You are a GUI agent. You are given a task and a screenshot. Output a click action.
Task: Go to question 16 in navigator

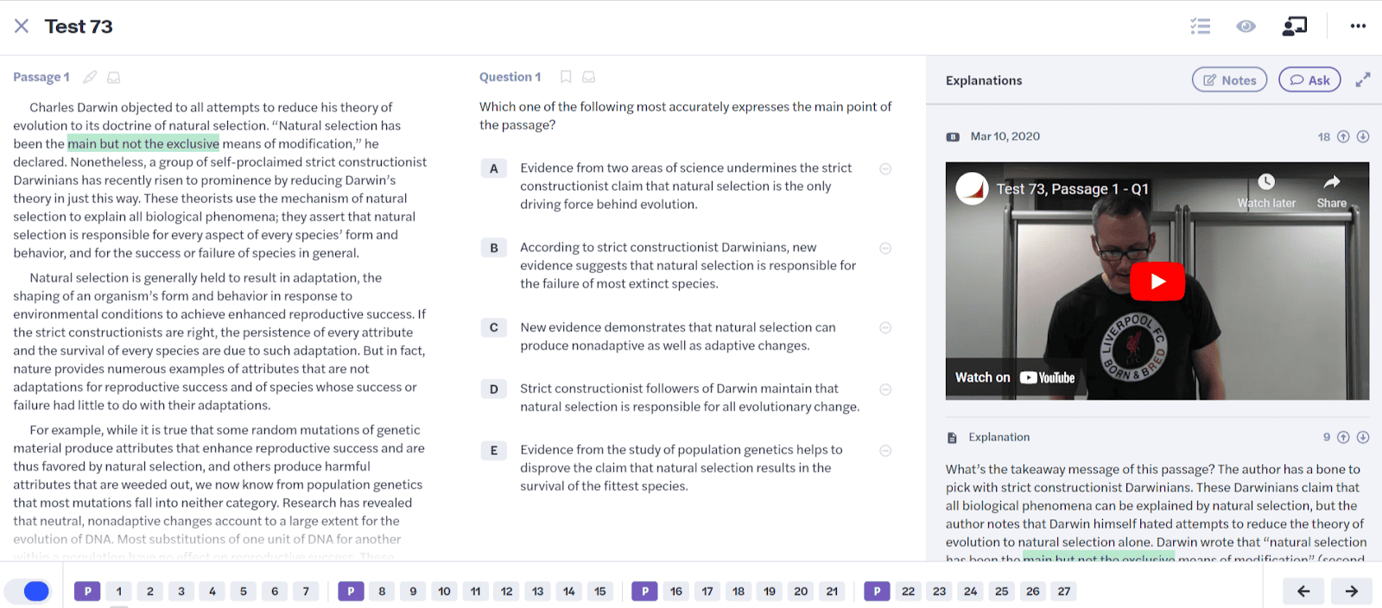point(676,592)
